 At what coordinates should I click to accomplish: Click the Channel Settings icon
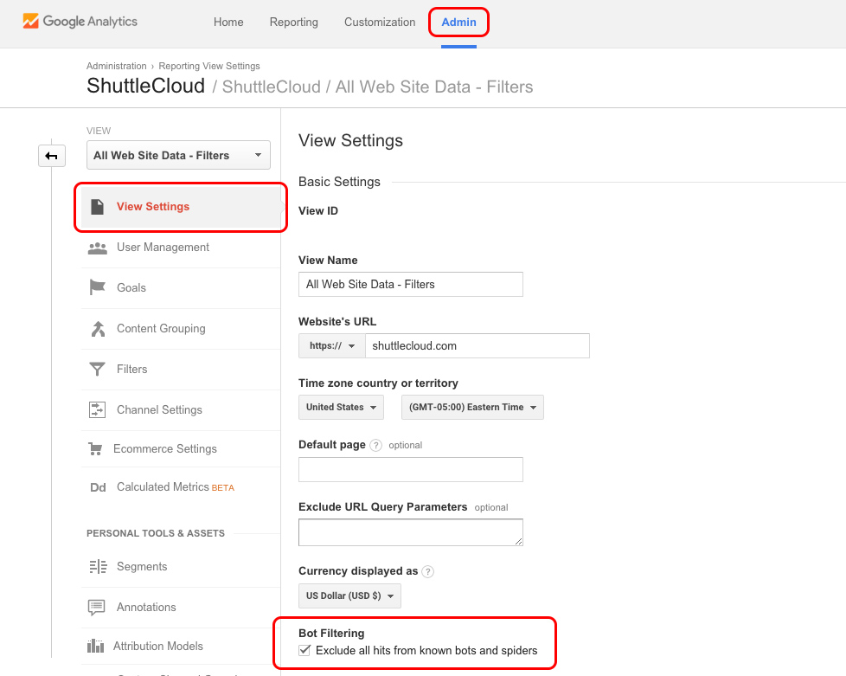97,409
